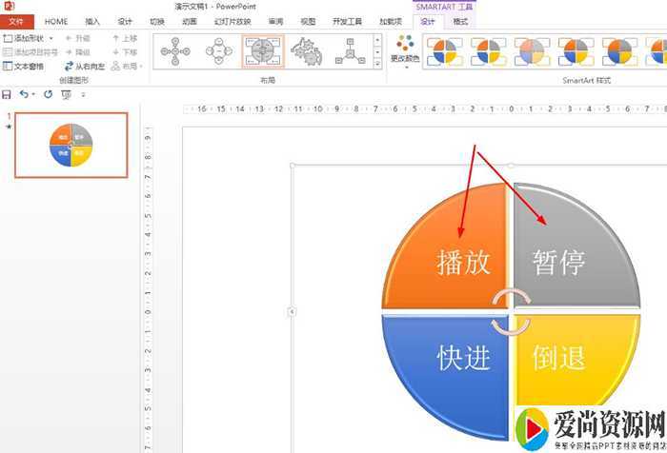
Task: Switch to the 格式 Format tab
Action: click(460, 21)
